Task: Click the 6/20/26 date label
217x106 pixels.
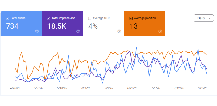Action: click(x=132, y=88)
